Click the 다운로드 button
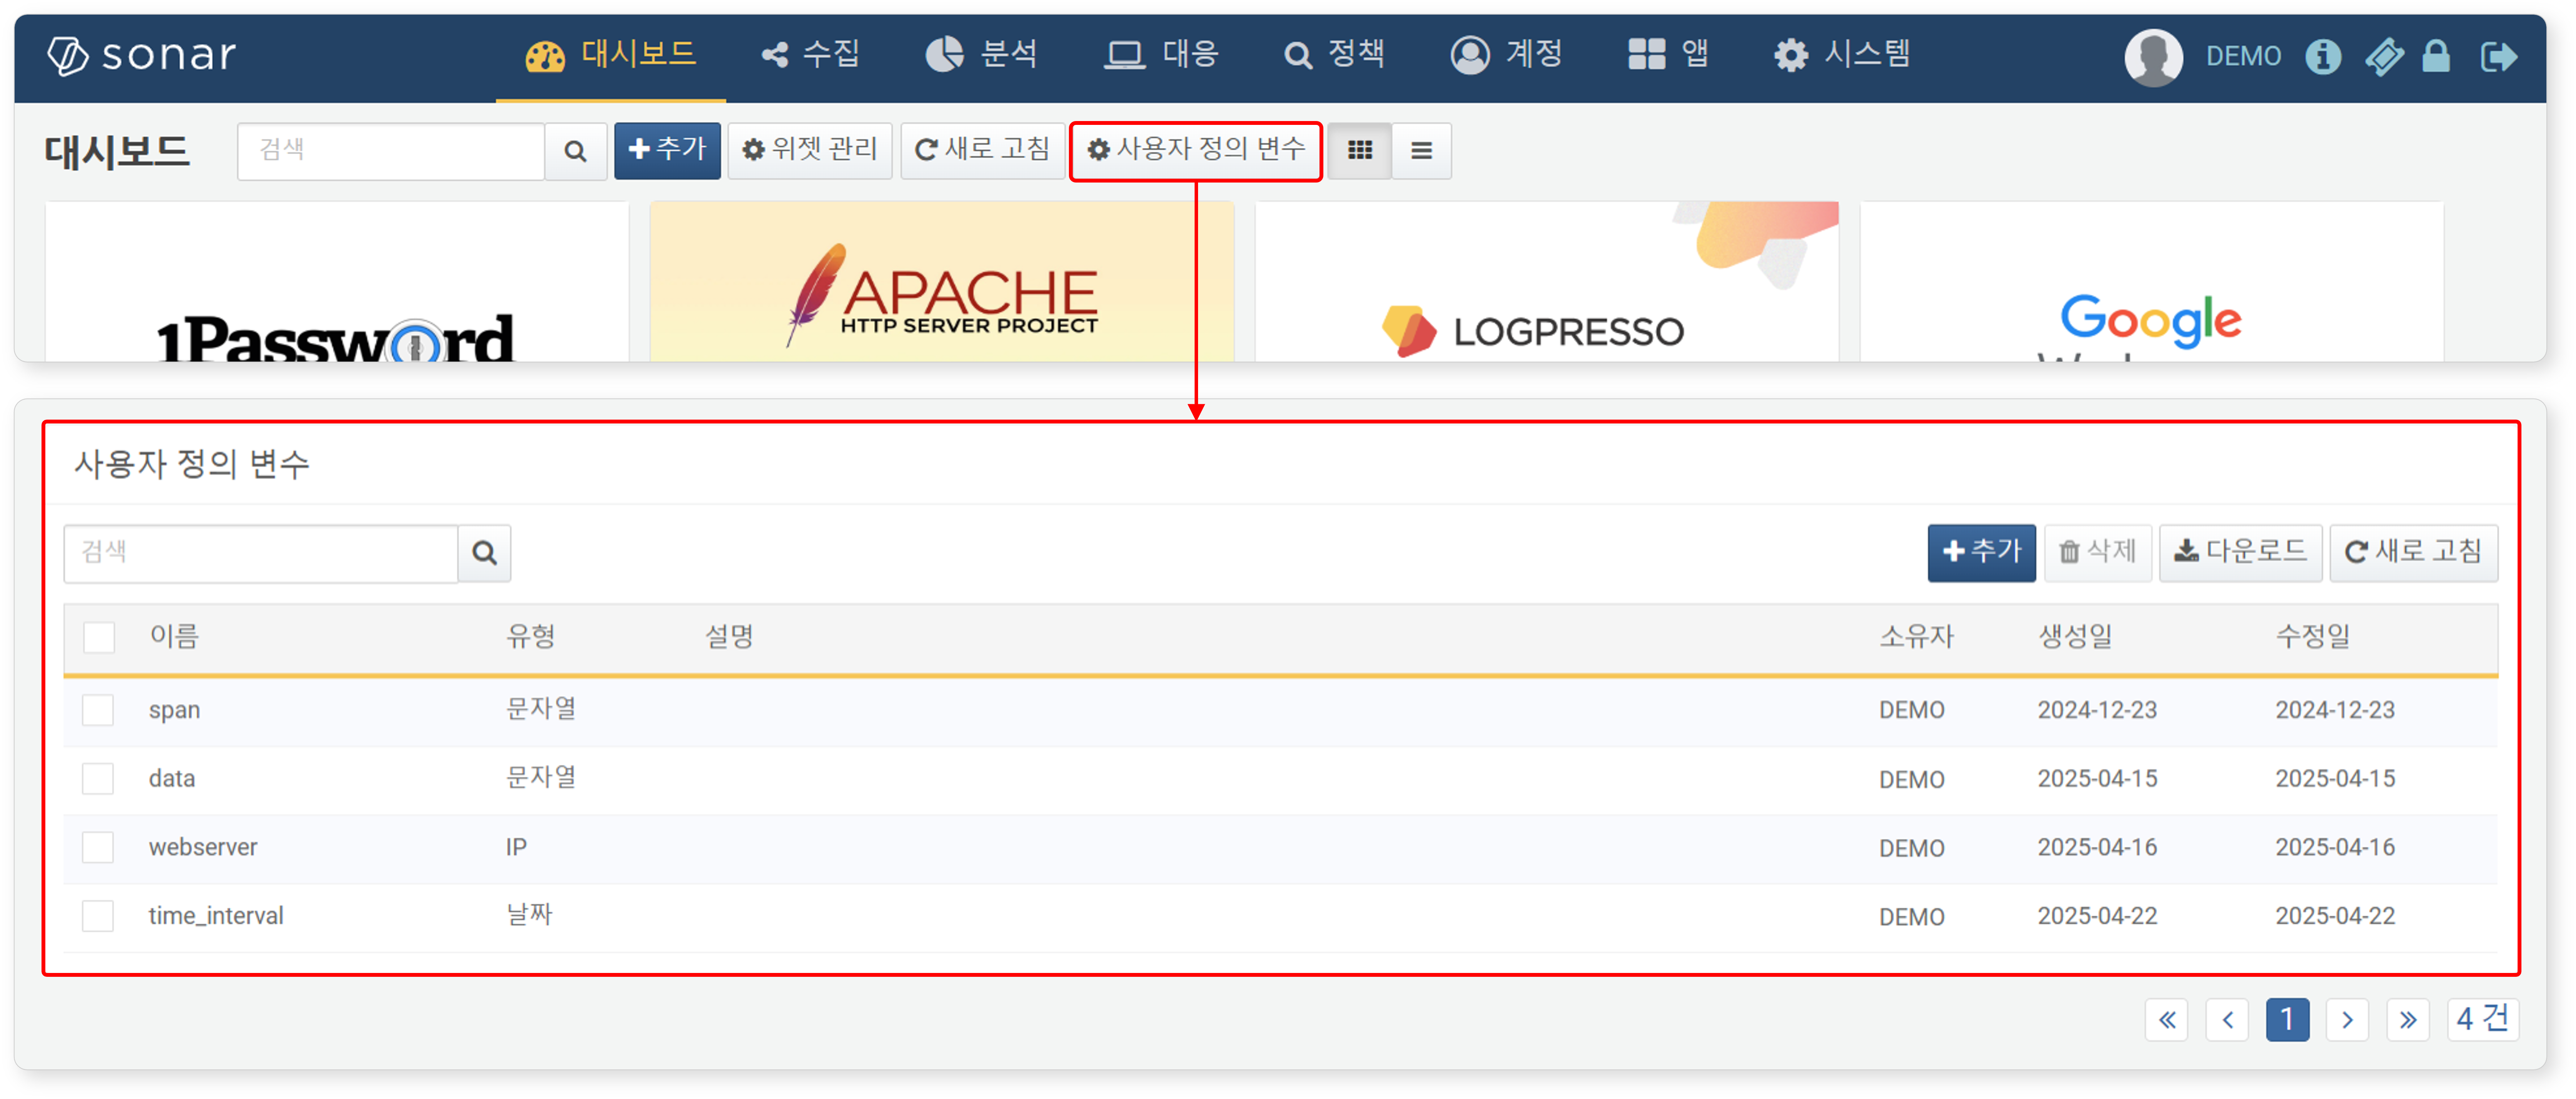Screen dimensions: 2576x1099 pos(2240,552)
